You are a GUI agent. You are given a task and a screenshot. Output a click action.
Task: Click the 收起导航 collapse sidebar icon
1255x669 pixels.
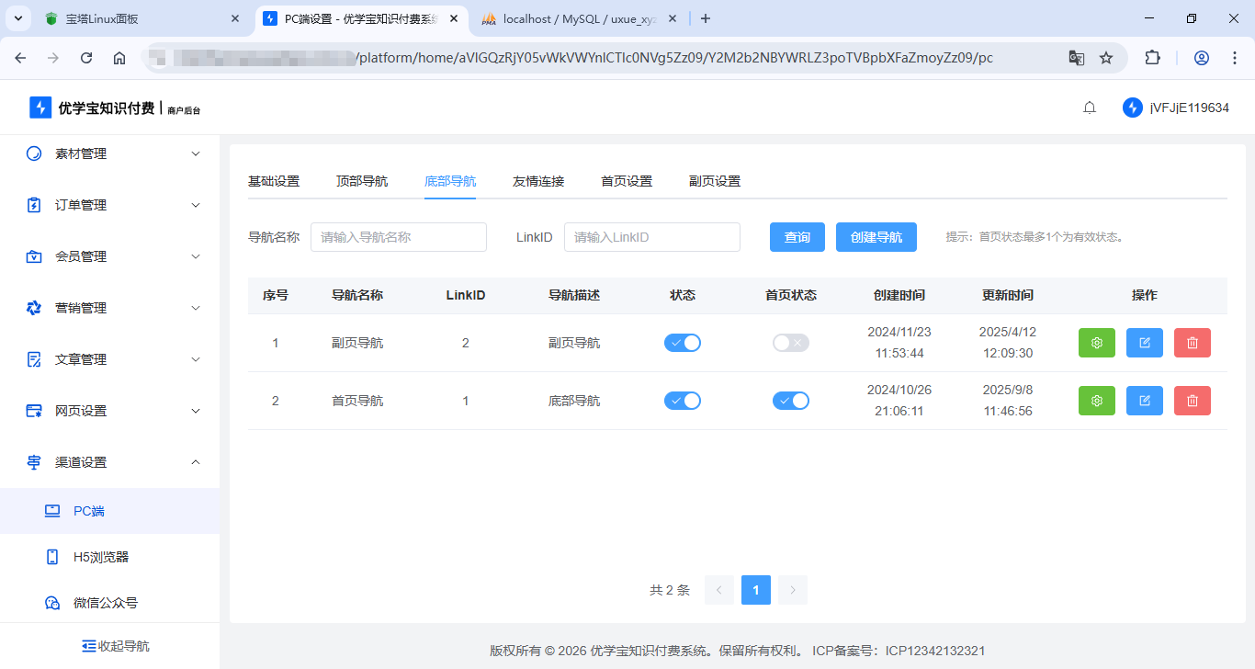89,646
